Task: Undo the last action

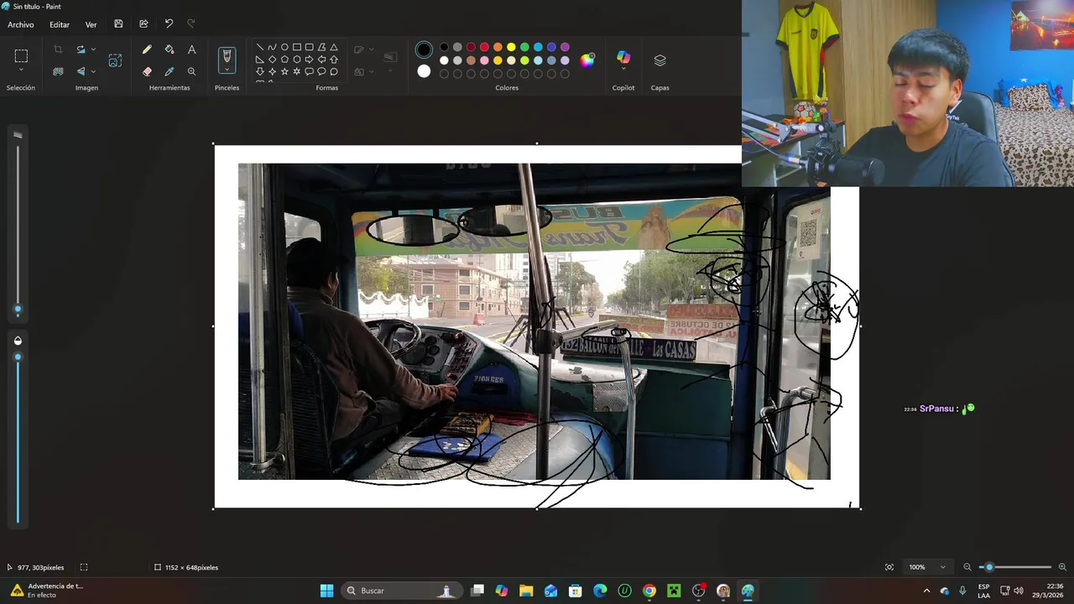Action: (169, 24)
